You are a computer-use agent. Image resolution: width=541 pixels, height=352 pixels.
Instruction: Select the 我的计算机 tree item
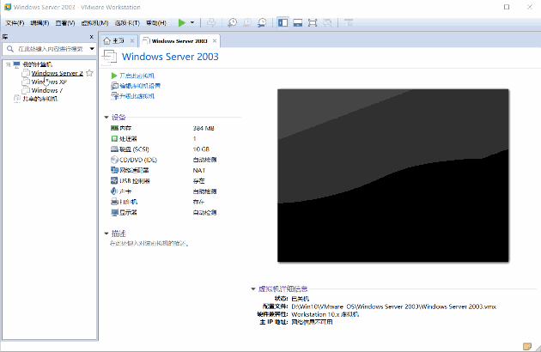[38, 64]
